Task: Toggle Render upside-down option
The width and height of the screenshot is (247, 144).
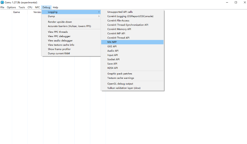Action: click(x=60, y=22)
